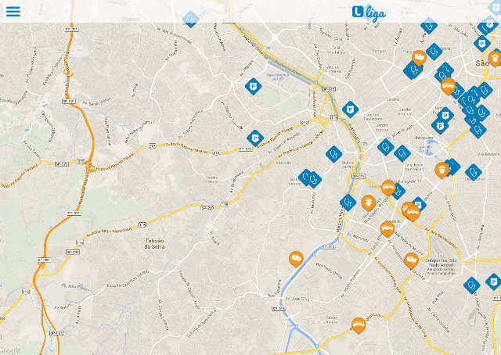Open stethoscope marker near Osasco under header
Image resolution: width=501 pixels, height=355 pixels.
pos(190,18)
